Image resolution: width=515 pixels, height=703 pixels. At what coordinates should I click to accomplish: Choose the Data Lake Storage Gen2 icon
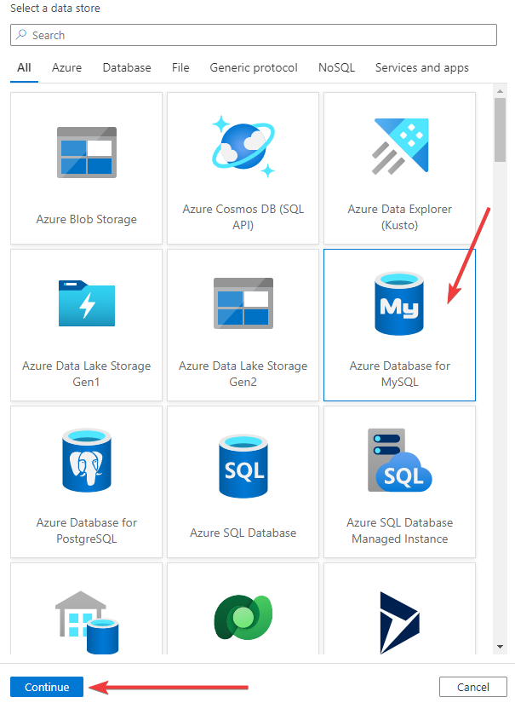coord(243,303)
